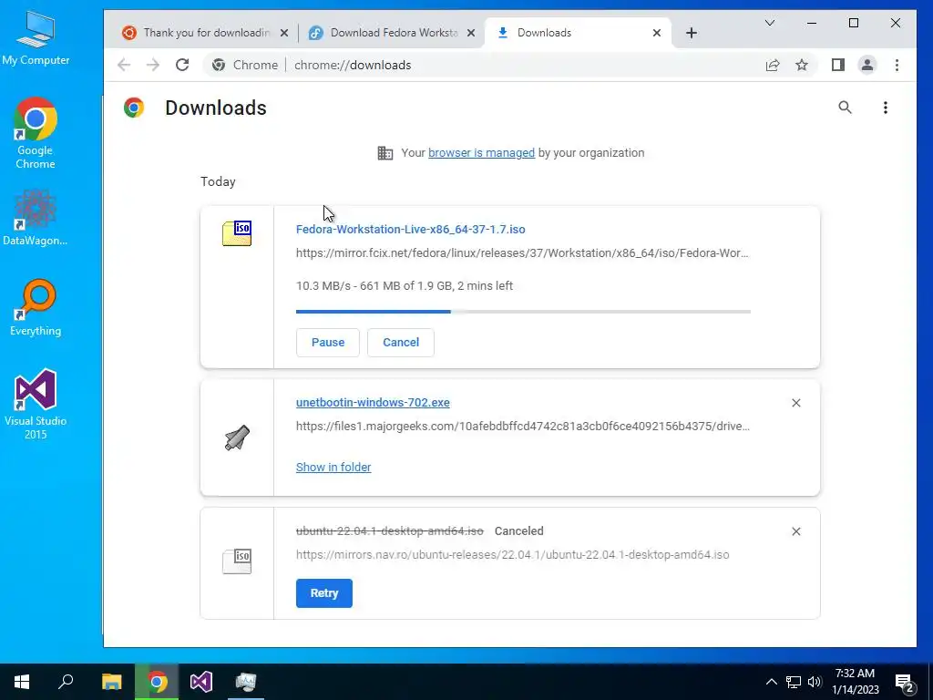Search downloads with magnifier icon

pyautogui.click(x=845, y=108)
